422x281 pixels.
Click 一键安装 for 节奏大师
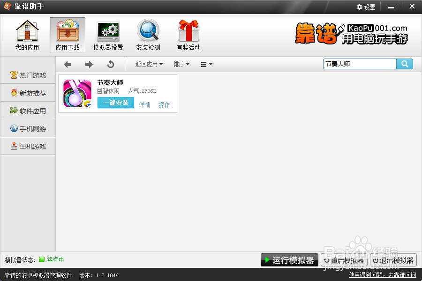(x=116, y=103)
